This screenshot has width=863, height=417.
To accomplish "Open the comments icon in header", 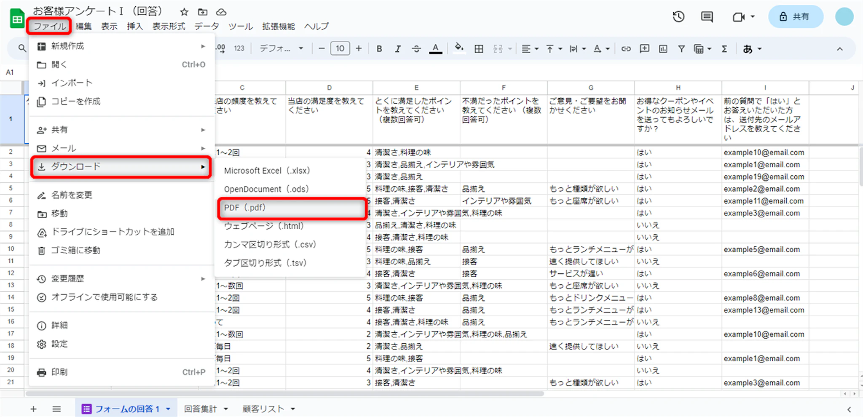I will 707,17.
